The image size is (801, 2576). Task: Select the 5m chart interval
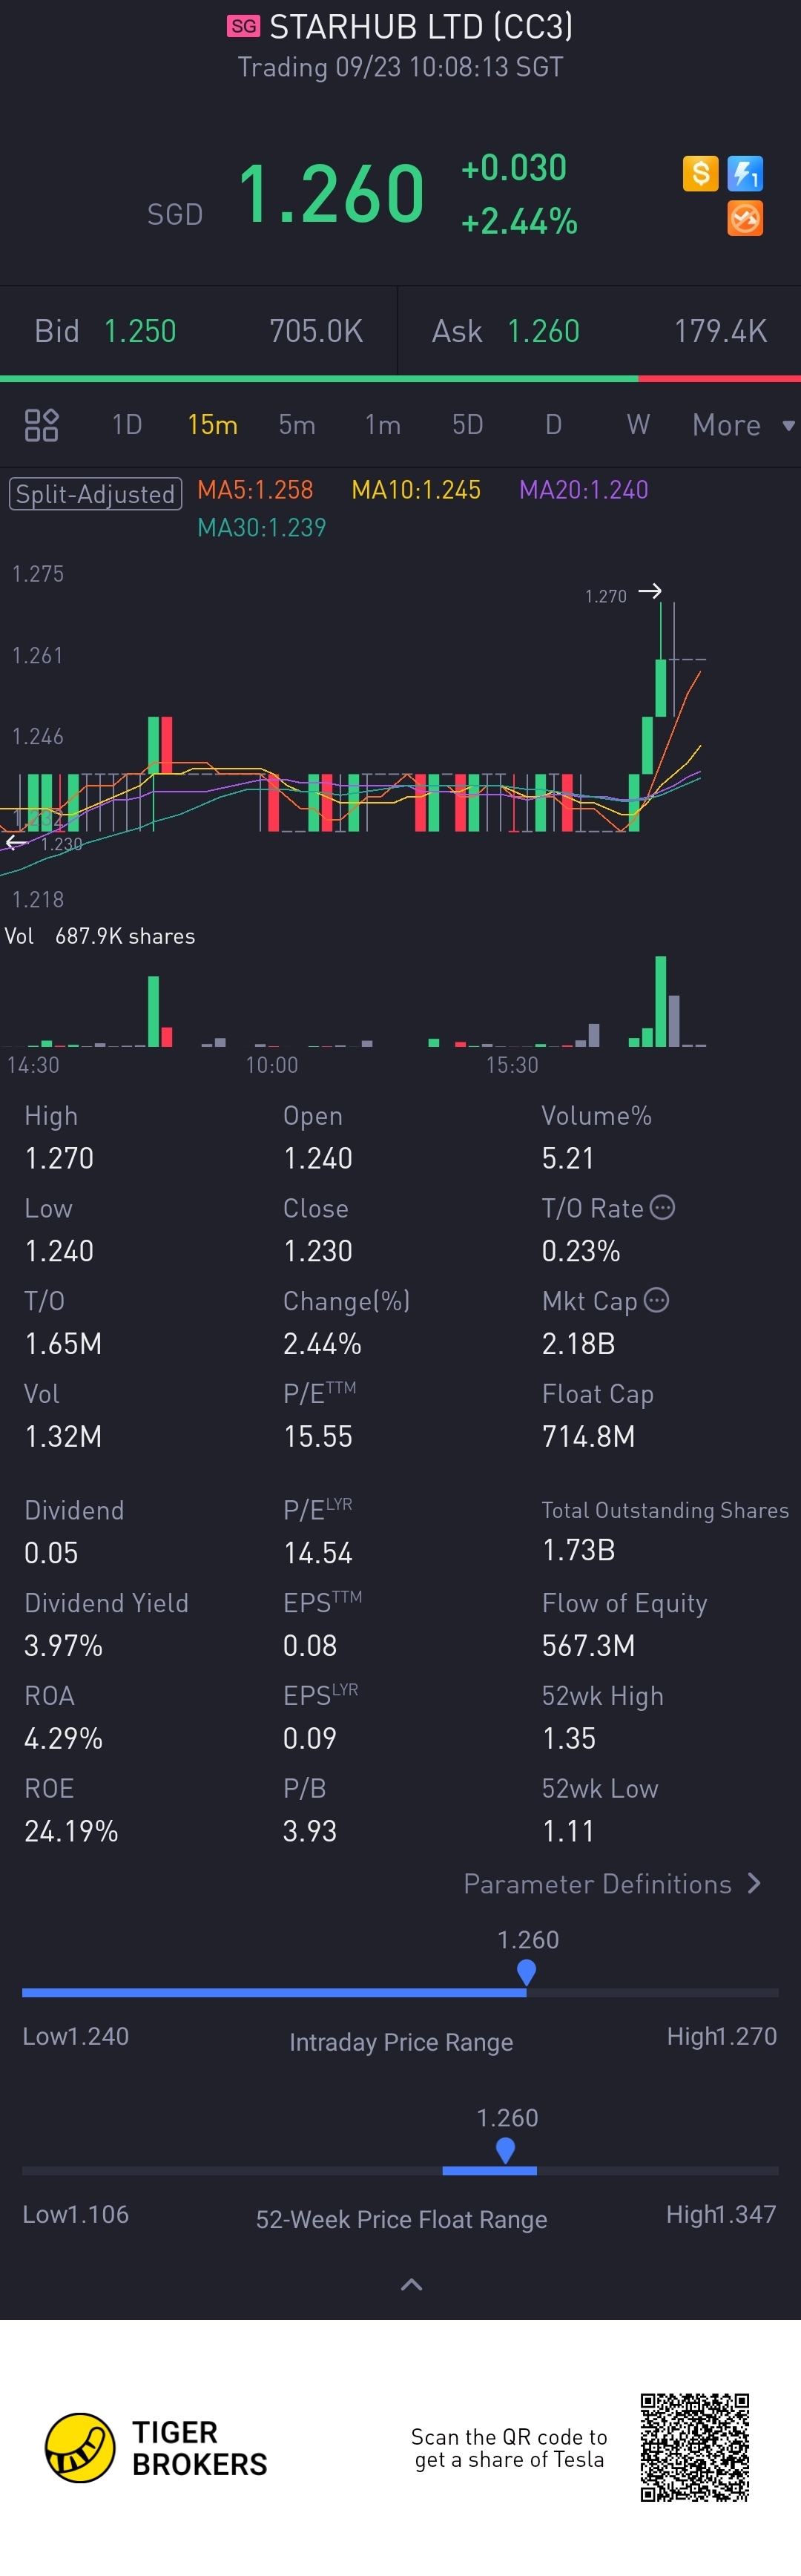(x=297, y=425)
